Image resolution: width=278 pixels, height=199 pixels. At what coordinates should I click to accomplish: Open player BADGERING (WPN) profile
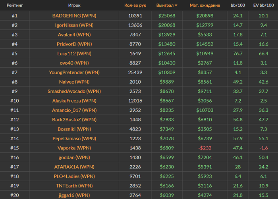[74, 16]
